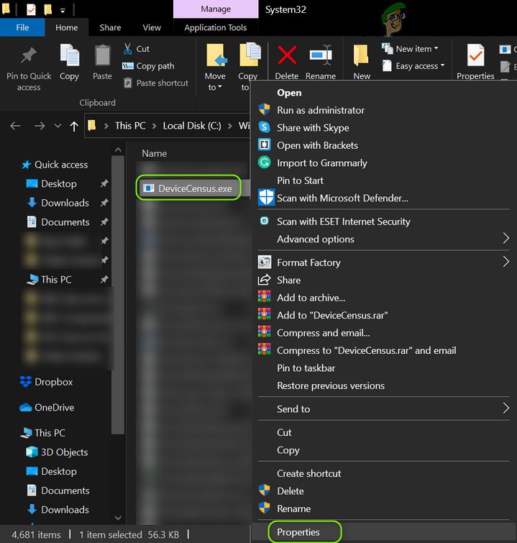The height and width of the screenshot is (543, 517).
Task: Click Local Disk (C:) in address bar
Action: pyautogui.click(x=192, y=125)
